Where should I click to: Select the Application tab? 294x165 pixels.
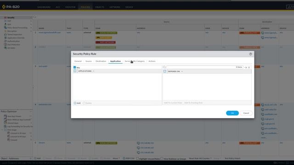[115, 61]
